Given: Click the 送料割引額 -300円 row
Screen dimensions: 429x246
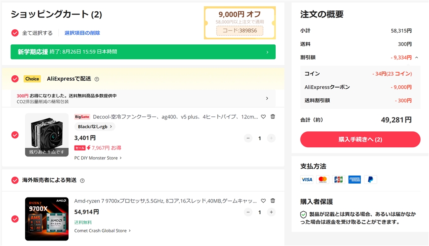Looking at the screenshot, I should [358, 100].
